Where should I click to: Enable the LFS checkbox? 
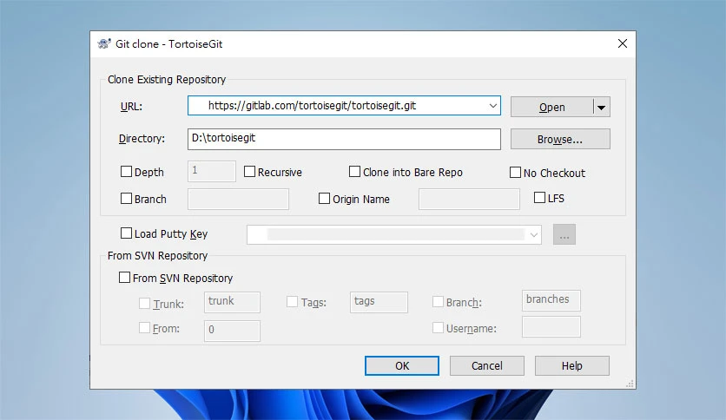click(x=539, y=198)
